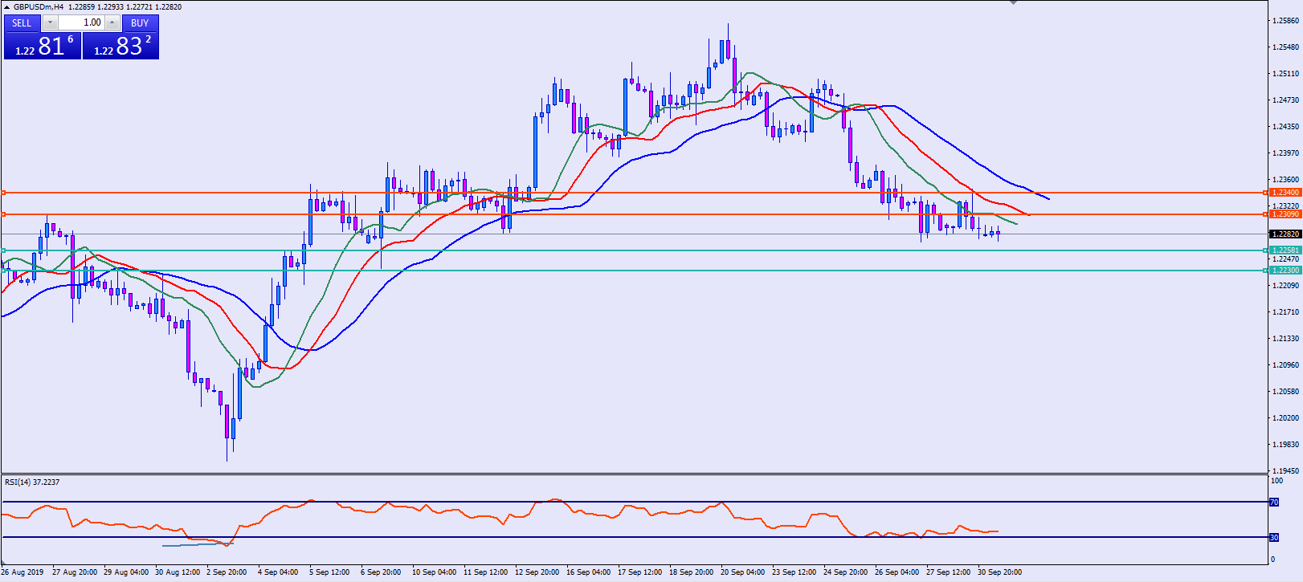Click the RSI 30 level marker
The height and width of the screenshot is (582, 1303).
1273,537
